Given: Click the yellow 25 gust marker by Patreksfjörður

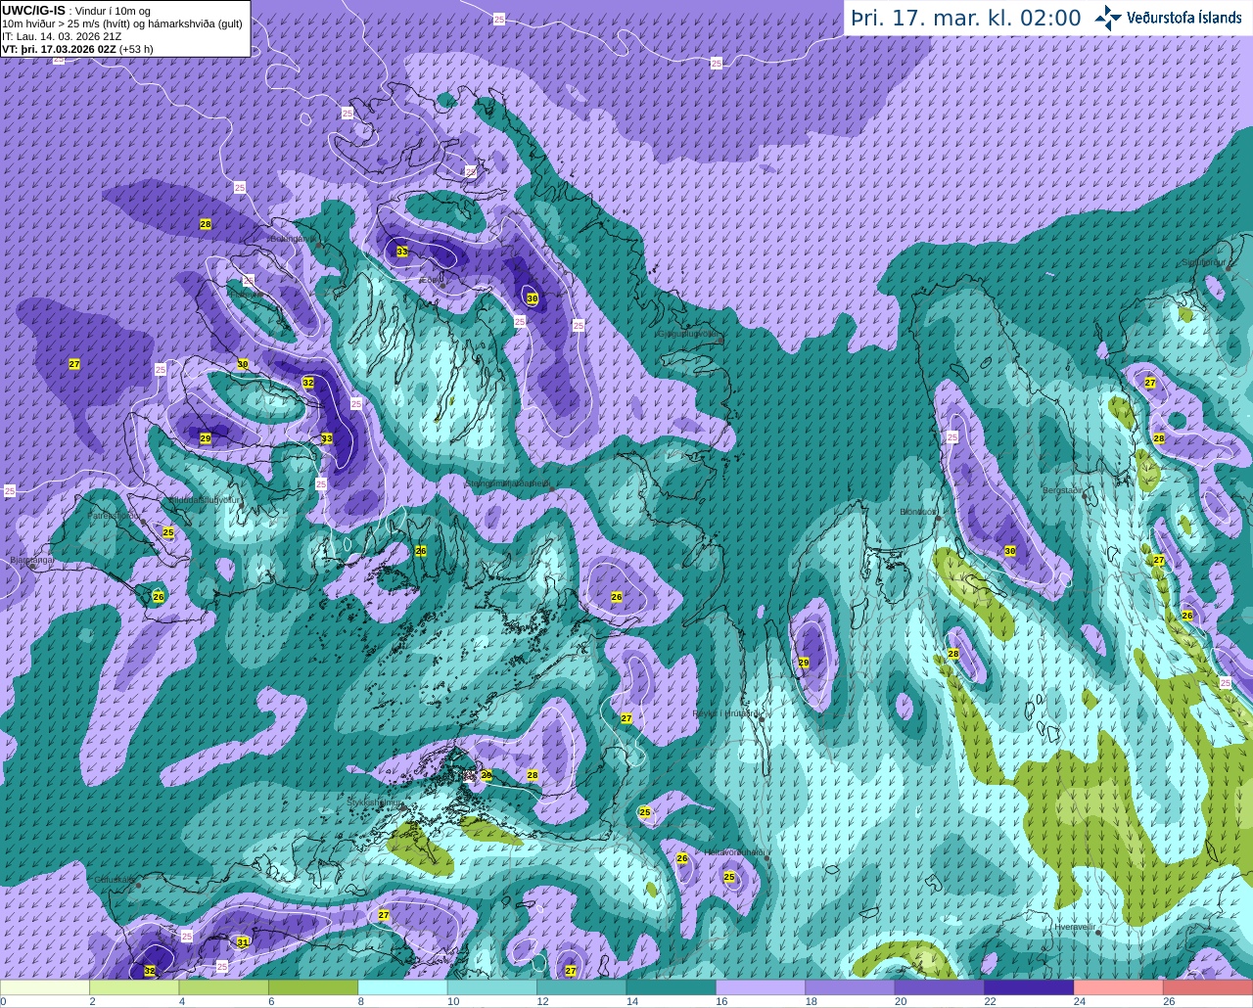Looking at the screenshot, I should [168, 532].
